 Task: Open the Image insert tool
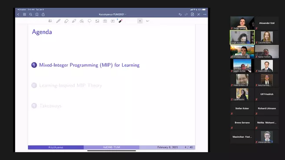(x=97, y=21)
